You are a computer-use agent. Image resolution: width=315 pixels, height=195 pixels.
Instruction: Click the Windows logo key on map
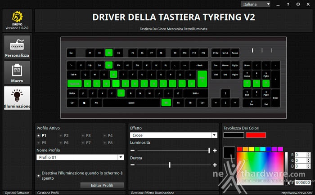[x=84, y=103]
